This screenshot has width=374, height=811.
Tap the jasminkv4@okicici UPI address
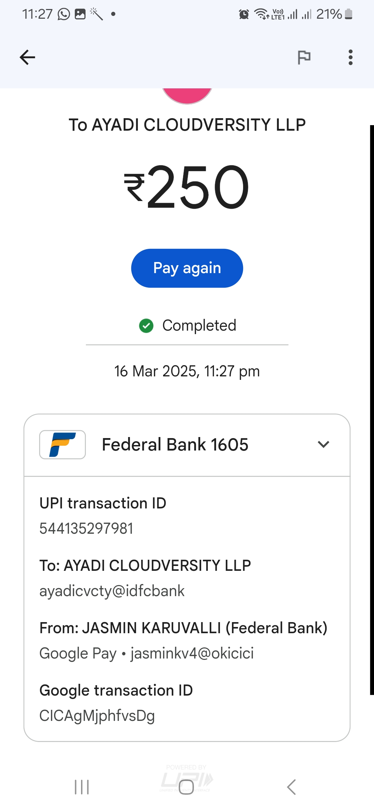coord(192,653)
